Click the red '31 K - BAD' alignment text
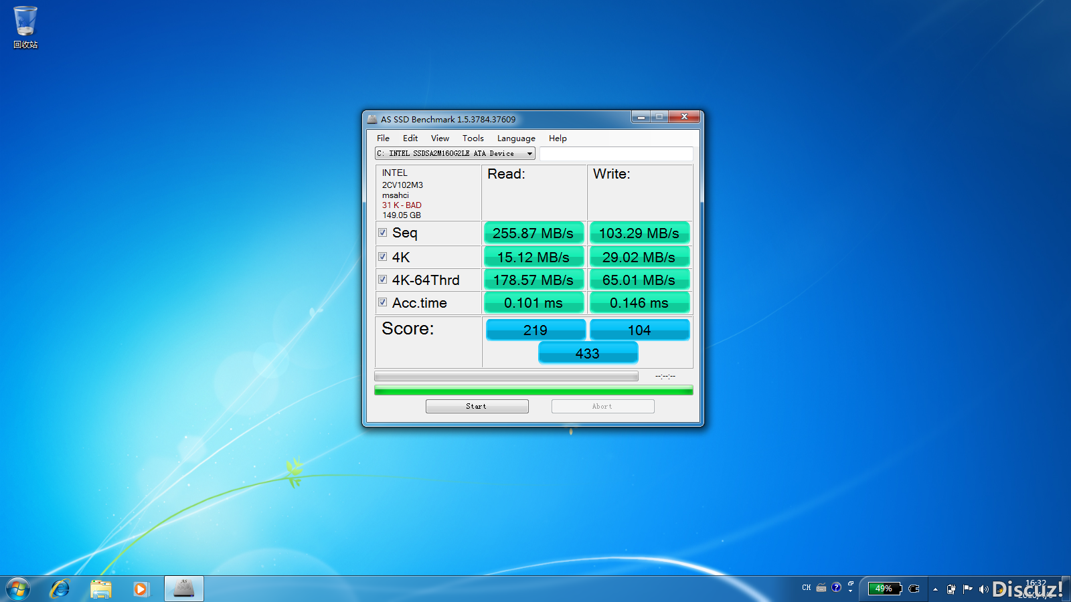1071x602 pixels. coord(402,205)
